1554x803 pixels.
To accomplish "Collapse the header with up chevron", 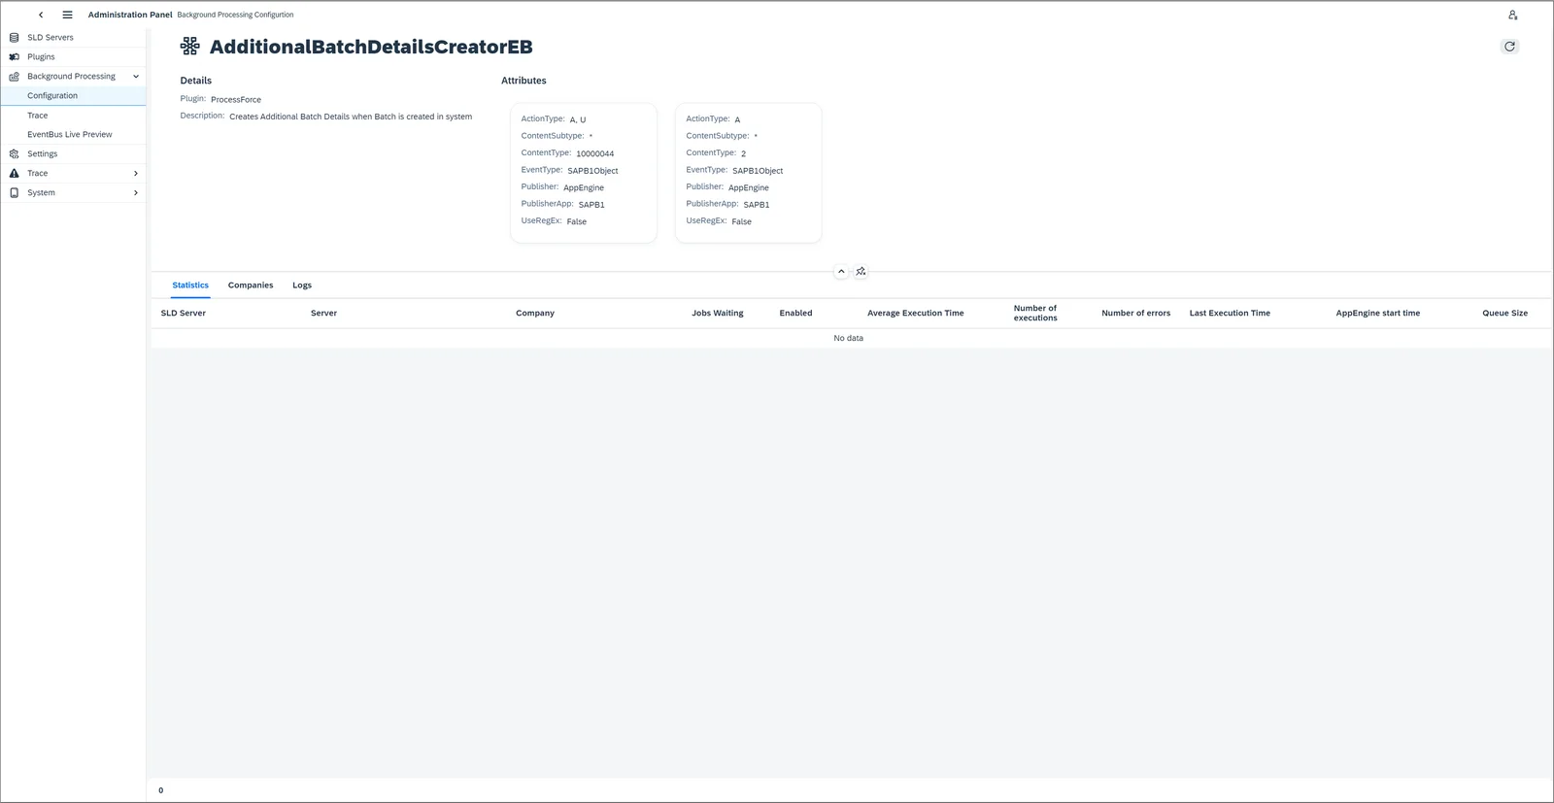I will [841, 272].
